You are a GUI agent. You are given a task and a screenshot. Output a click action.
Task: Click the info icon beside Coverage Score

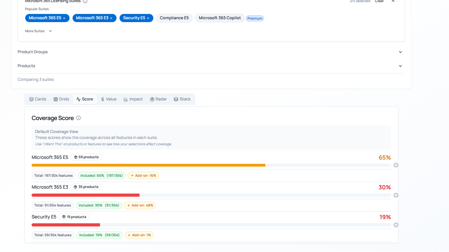(x=79, y=118)
